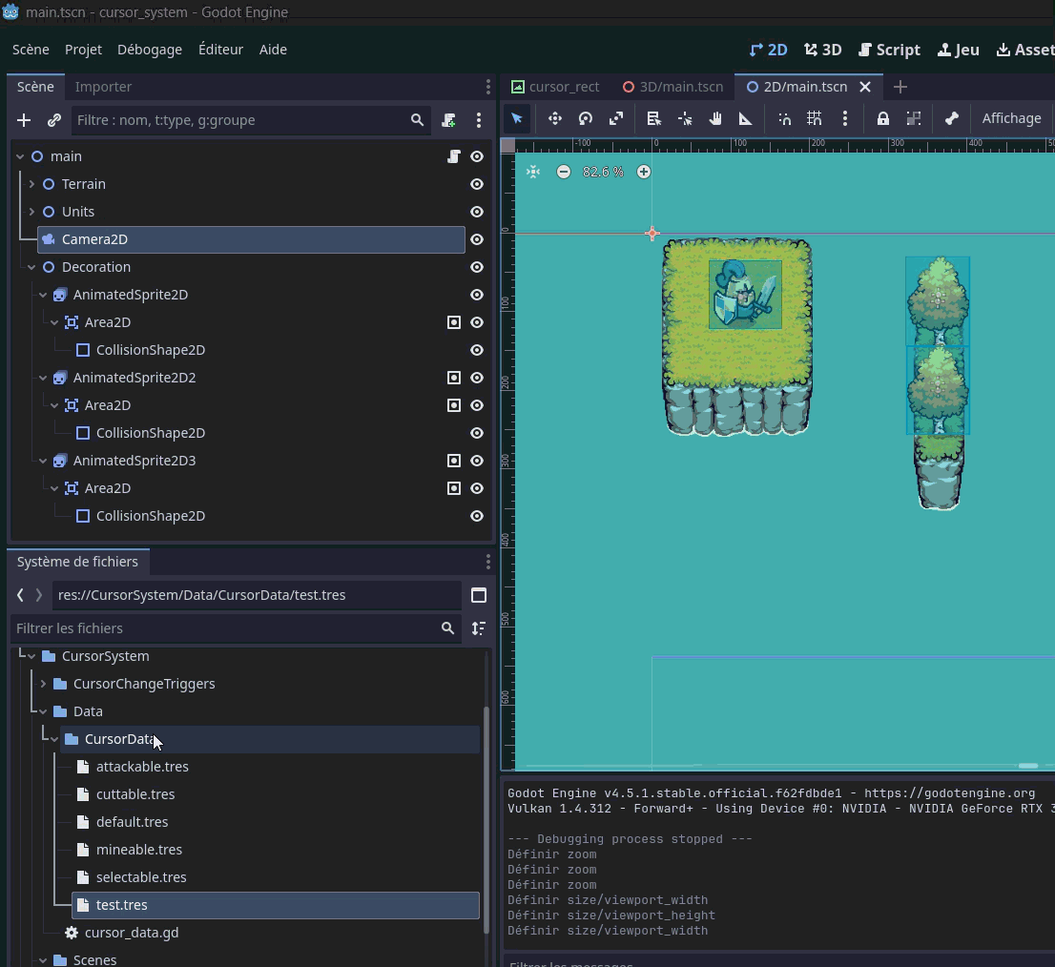Click instantiate child scene link icon
The image size is (1055, 967).
[x=54, y=120]
